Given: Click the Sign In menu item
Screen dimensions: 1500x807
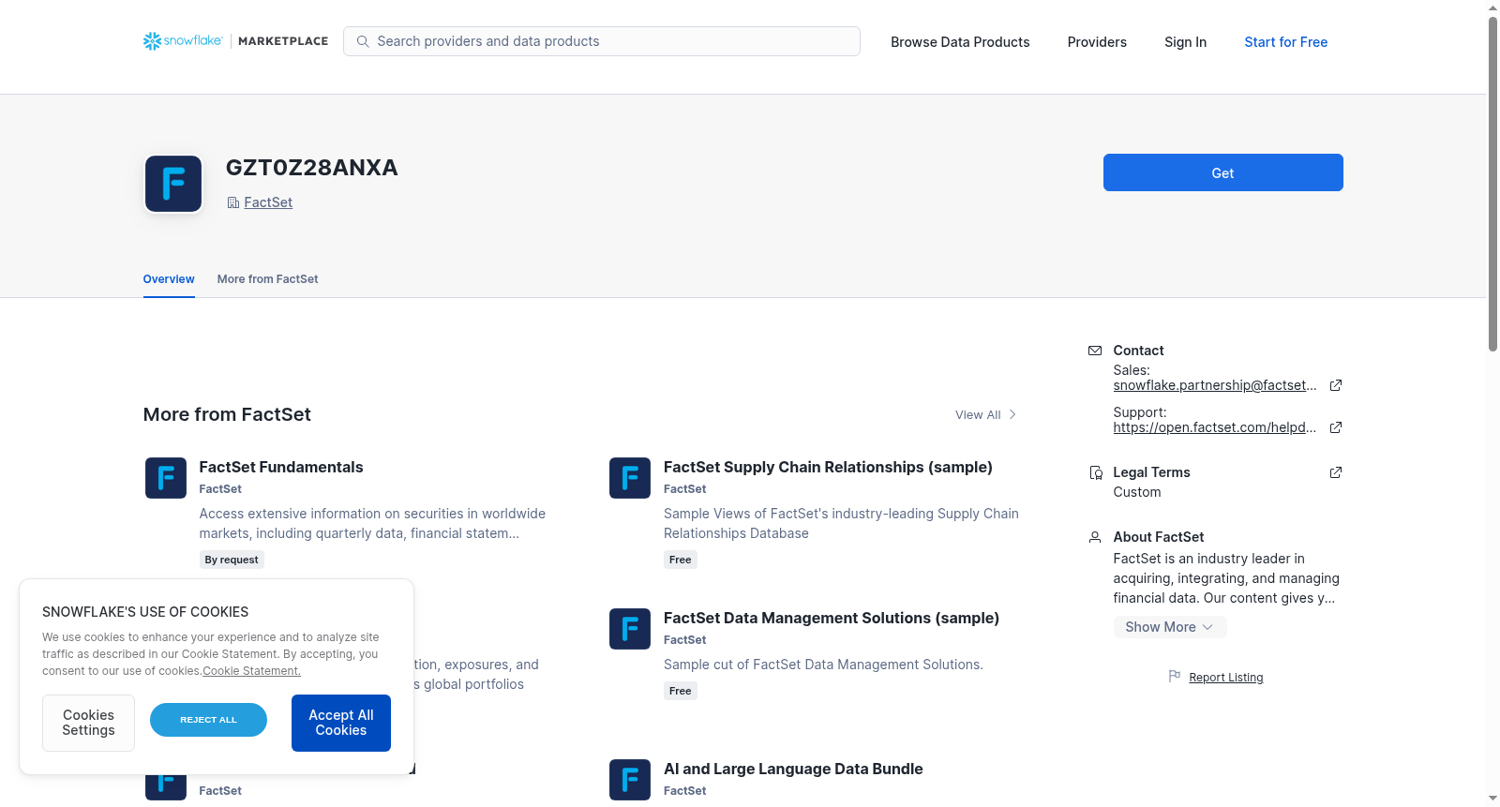Looking at the screenshot, I should (x=1185, y=42).
